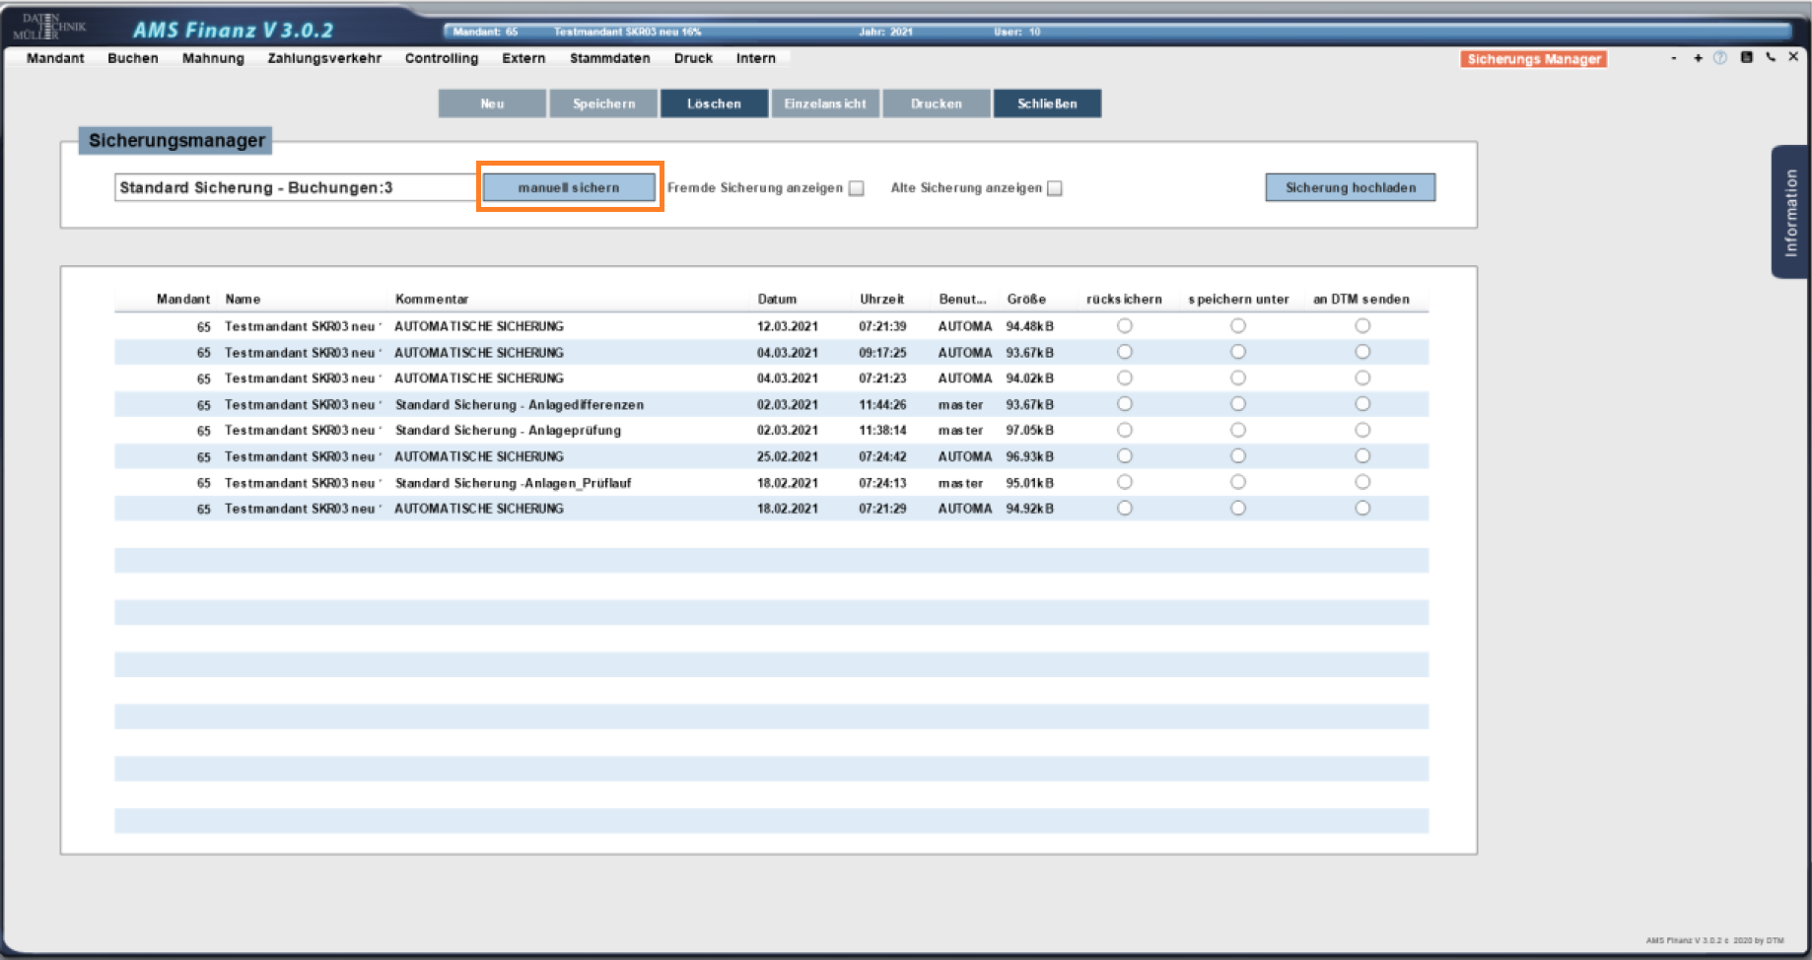Click the Sicherungs Manager orange label
1812x960 pixels.
click(1533, 59)
